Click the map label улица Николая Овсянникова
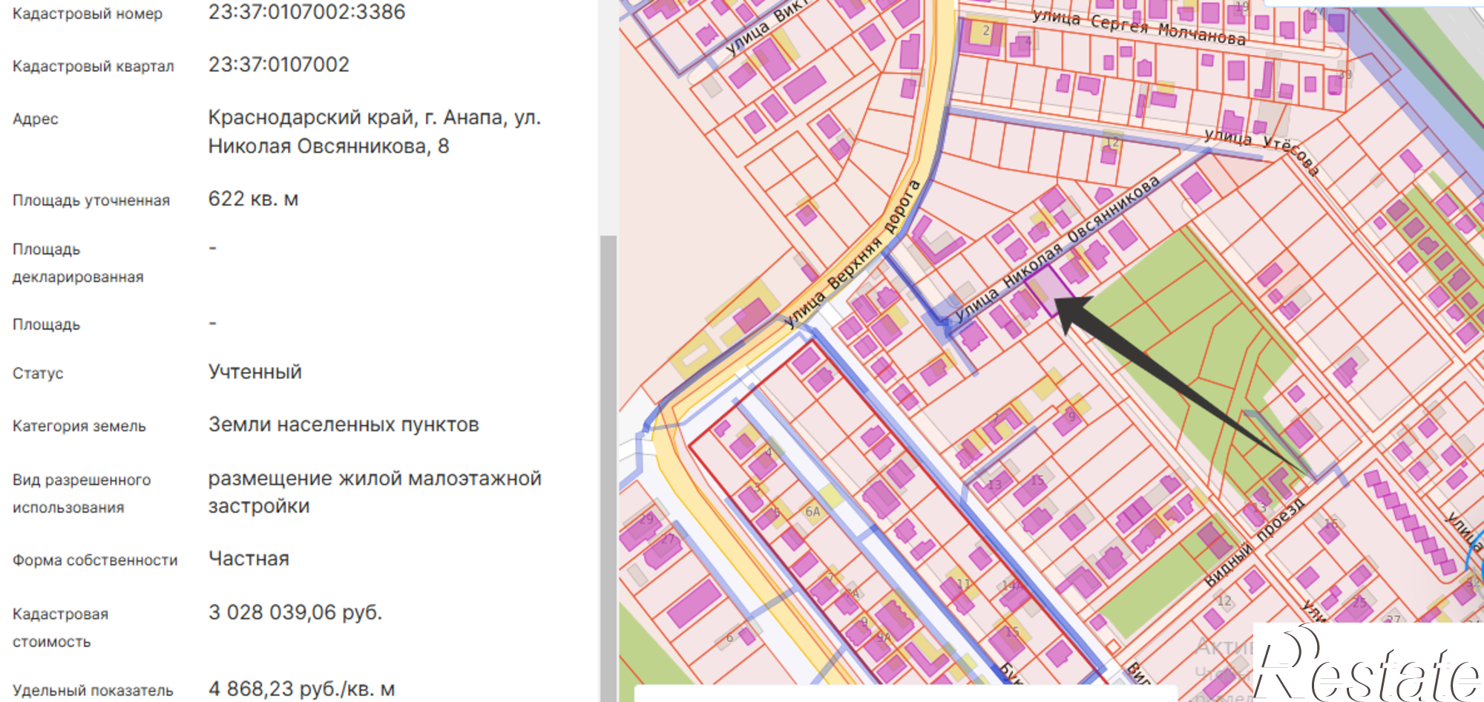 pos(1056,249)
